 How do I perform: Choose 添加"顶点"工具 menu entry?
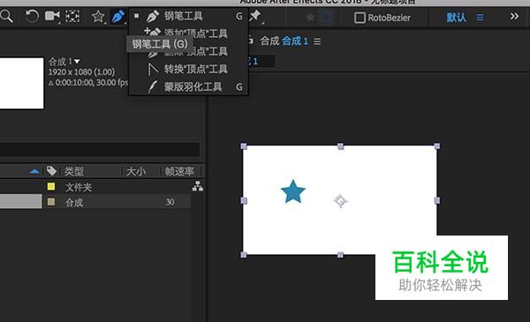coord(189,33)
